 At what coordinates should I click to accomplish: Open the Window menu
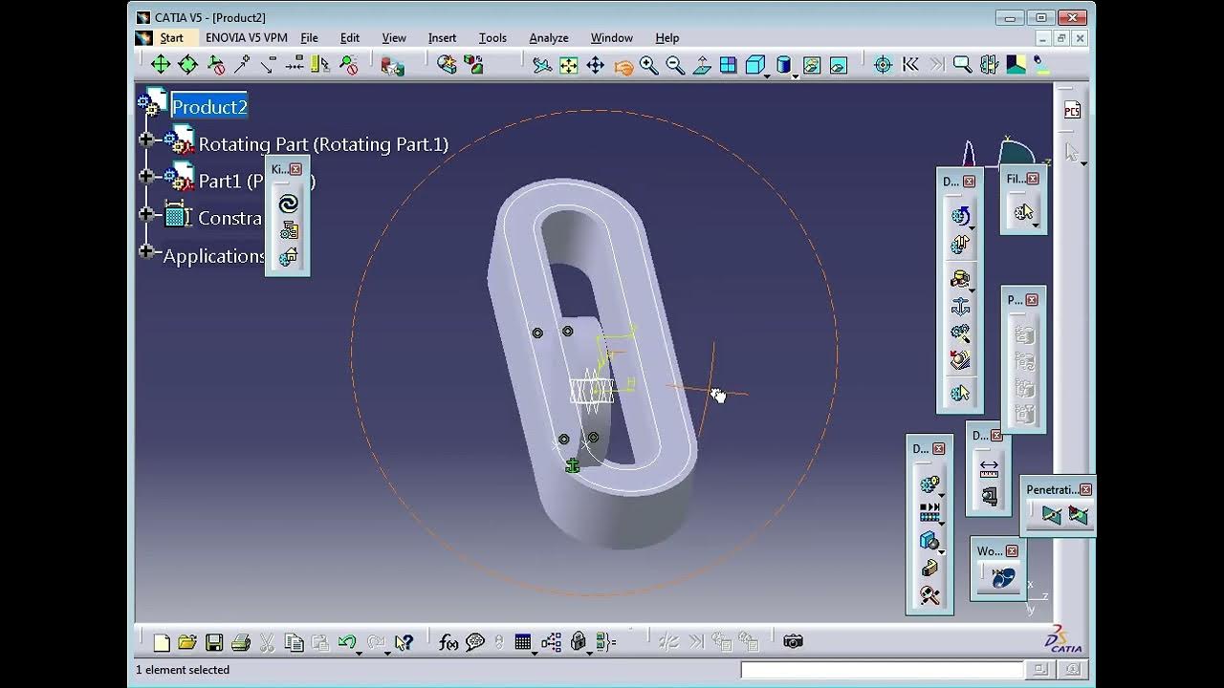(611, 38)
